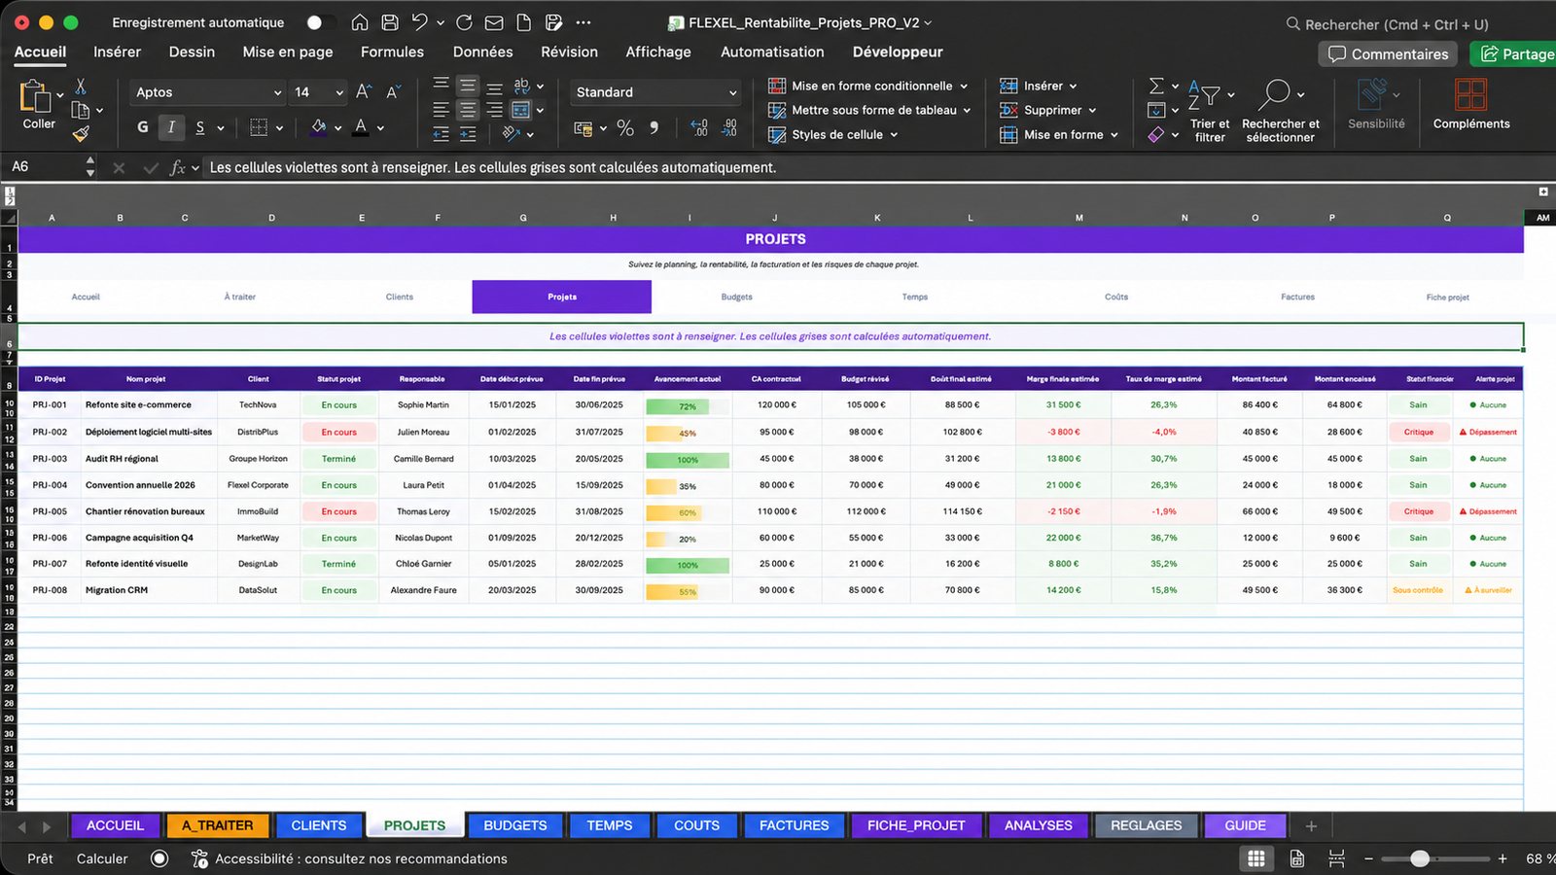The height and width of the screenshot is (875, 1556).
Task: Click the Trier et filtrer icon
Action: tap(1204, 94)
